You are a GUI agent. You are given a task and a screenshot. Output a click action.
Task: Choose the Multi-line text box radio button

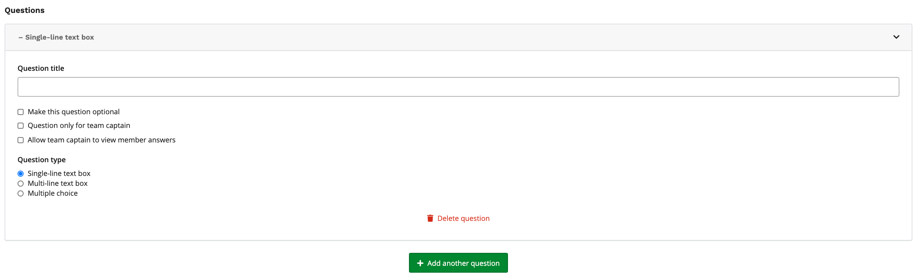click(21, 184)
